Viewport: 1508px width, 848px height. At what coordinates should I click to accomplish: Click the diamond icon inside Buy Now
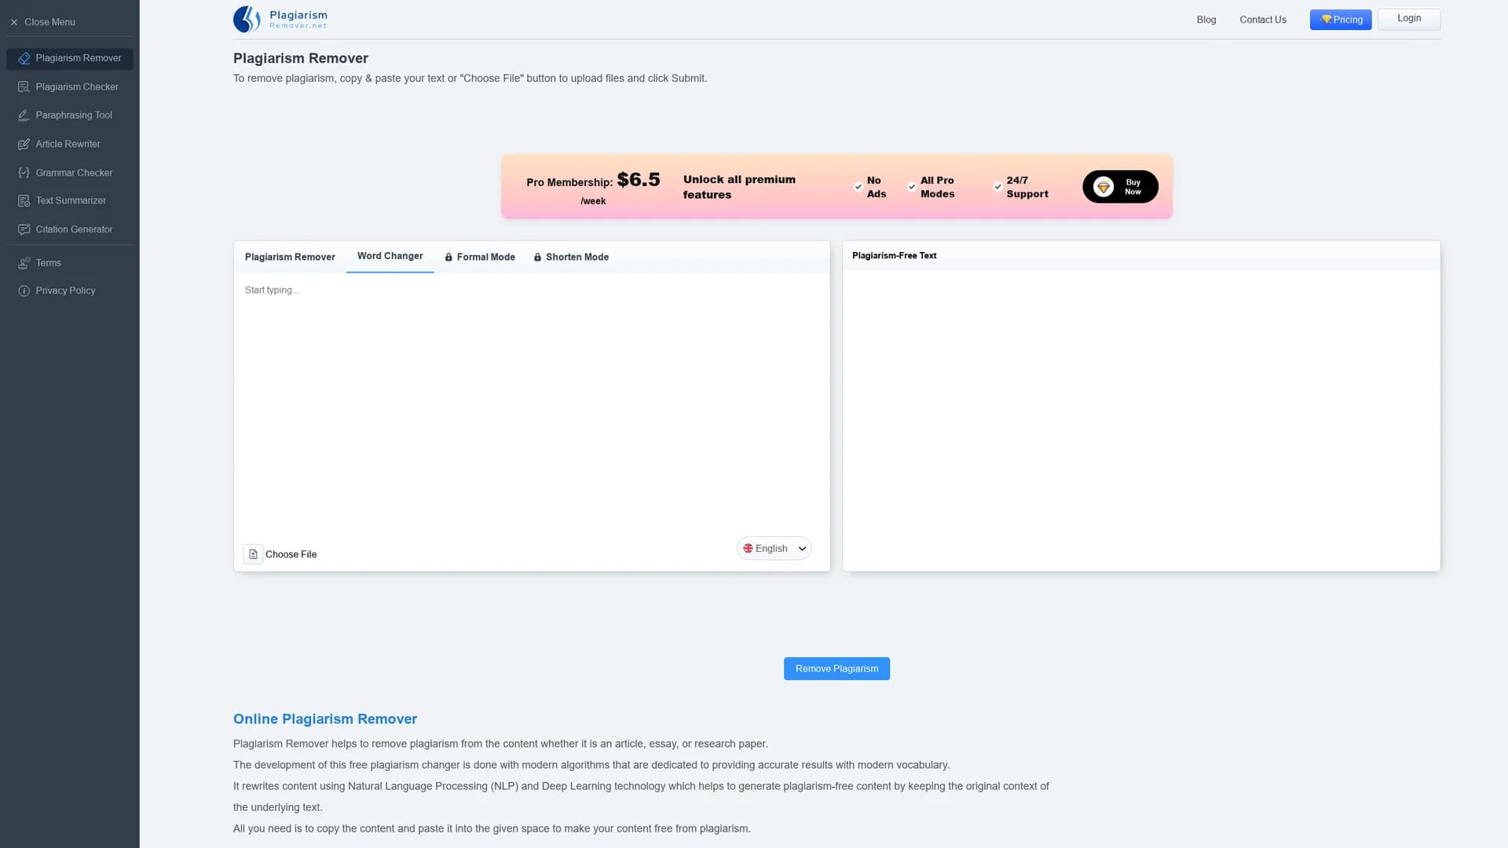coord(1104,187)
